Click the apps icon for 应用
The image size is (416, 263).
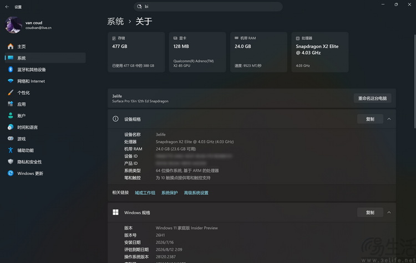tap(11, 104)
